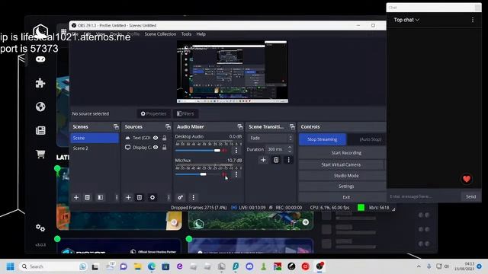Toggle lock on Display Capture source
This screenshot has width=488, height=274.
tap(165, 147)
